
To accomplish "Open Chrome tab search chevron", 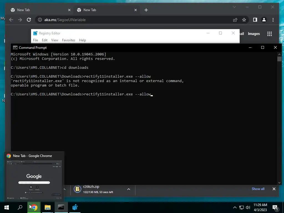I will [x=234, y=7].
